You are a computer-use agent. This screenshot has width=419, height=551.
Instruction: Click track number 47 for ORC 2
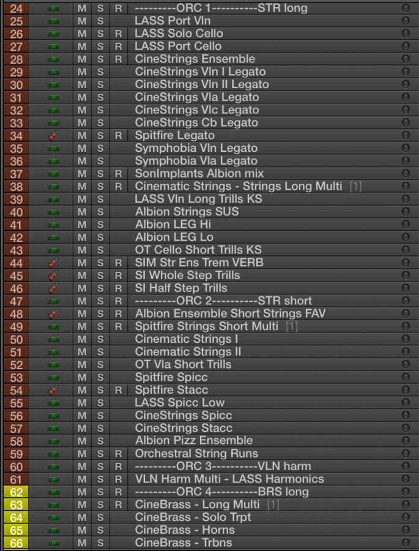click(17, 301)
